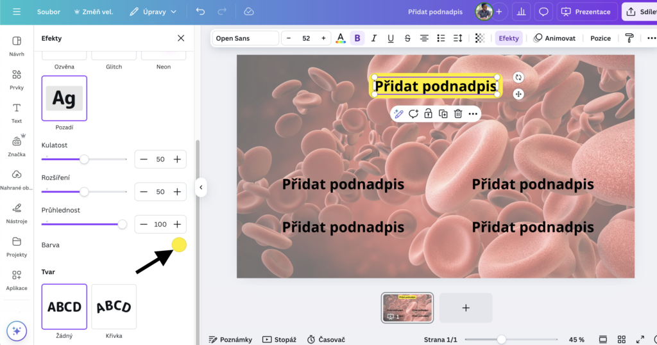Open the Soubor menu
Viewport: 657px width, 345px height.
pos(49,12)
